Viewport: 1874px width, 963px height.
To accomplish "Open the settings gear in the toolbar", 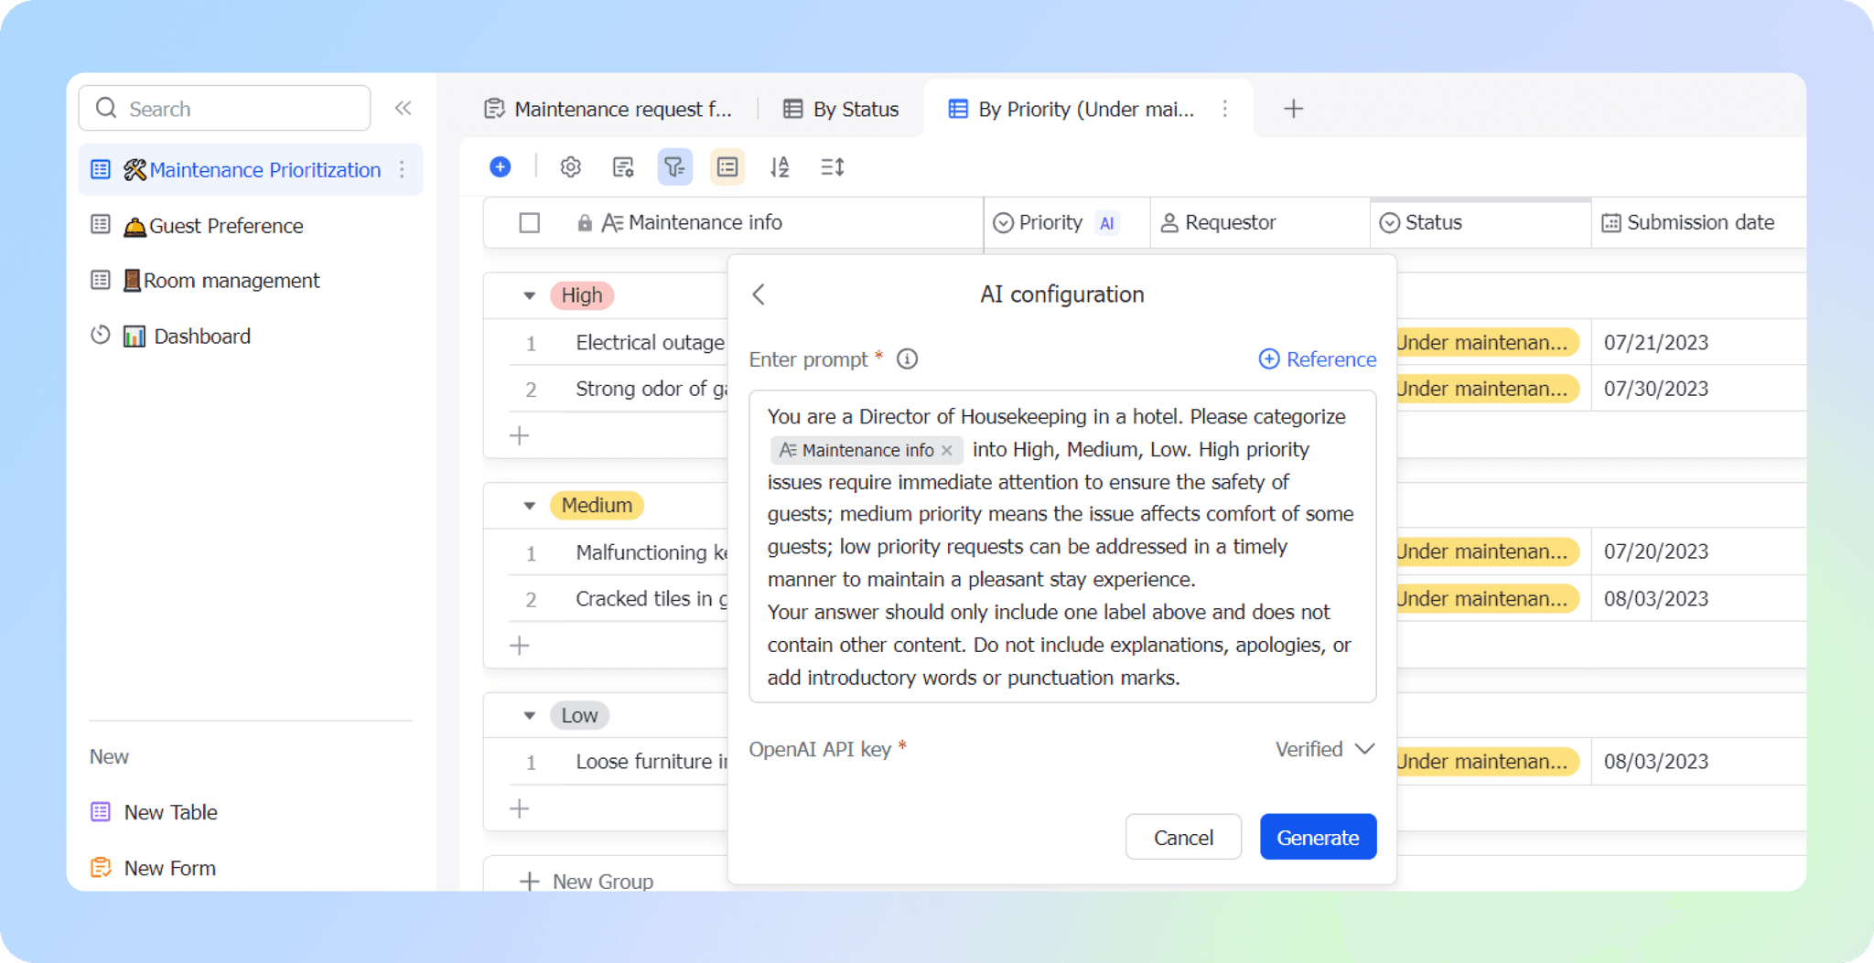I will pyautogui.click(x=570, y=166).
